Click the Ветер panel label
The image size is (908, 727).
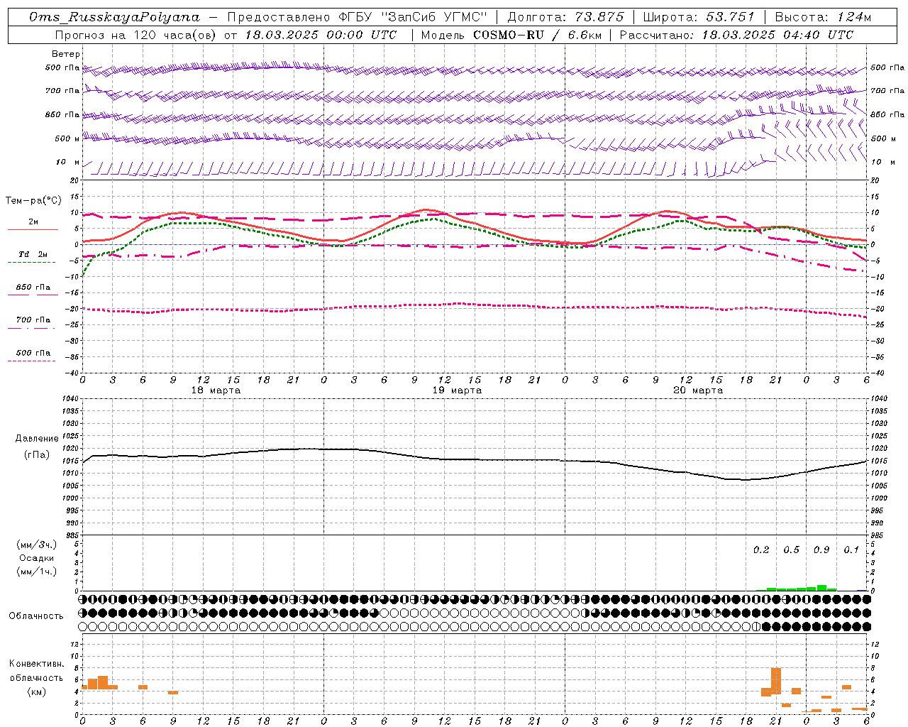tap(66, 54)
